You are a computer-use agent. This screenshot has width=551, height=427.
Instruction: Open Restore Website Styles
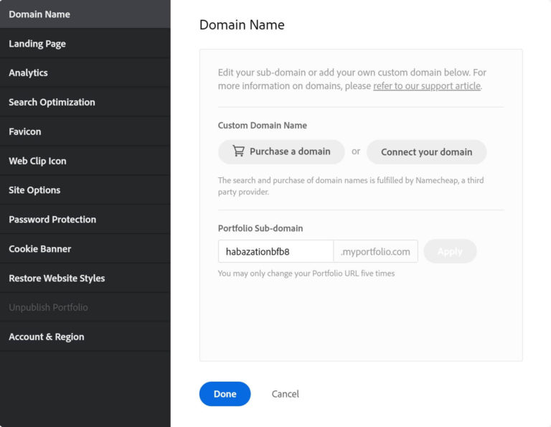(x=85, y=278)
